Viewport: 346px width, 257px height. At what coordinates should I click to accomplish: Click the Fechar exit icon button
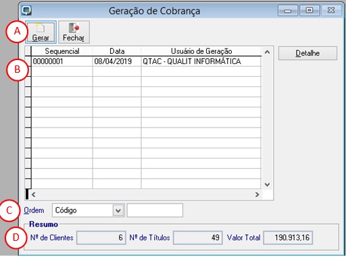(x=74, y=32)
